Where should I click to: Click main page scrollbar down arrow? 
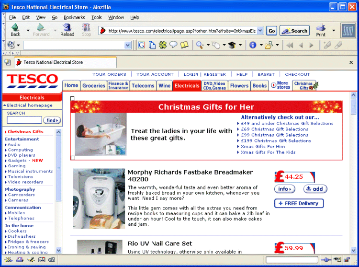tap(353, 250)
